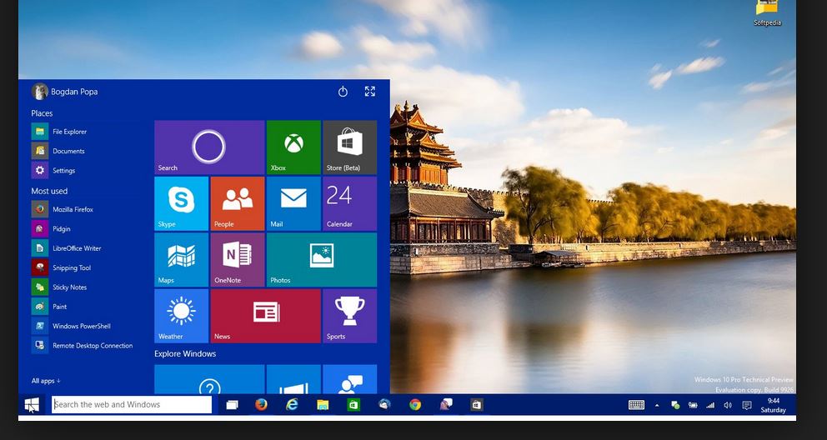Open Task View from the taskbar

(x=232, y=405)
